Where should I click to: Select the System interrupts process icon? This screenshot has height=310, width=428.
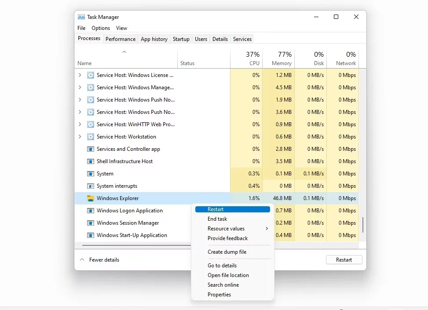90,186
